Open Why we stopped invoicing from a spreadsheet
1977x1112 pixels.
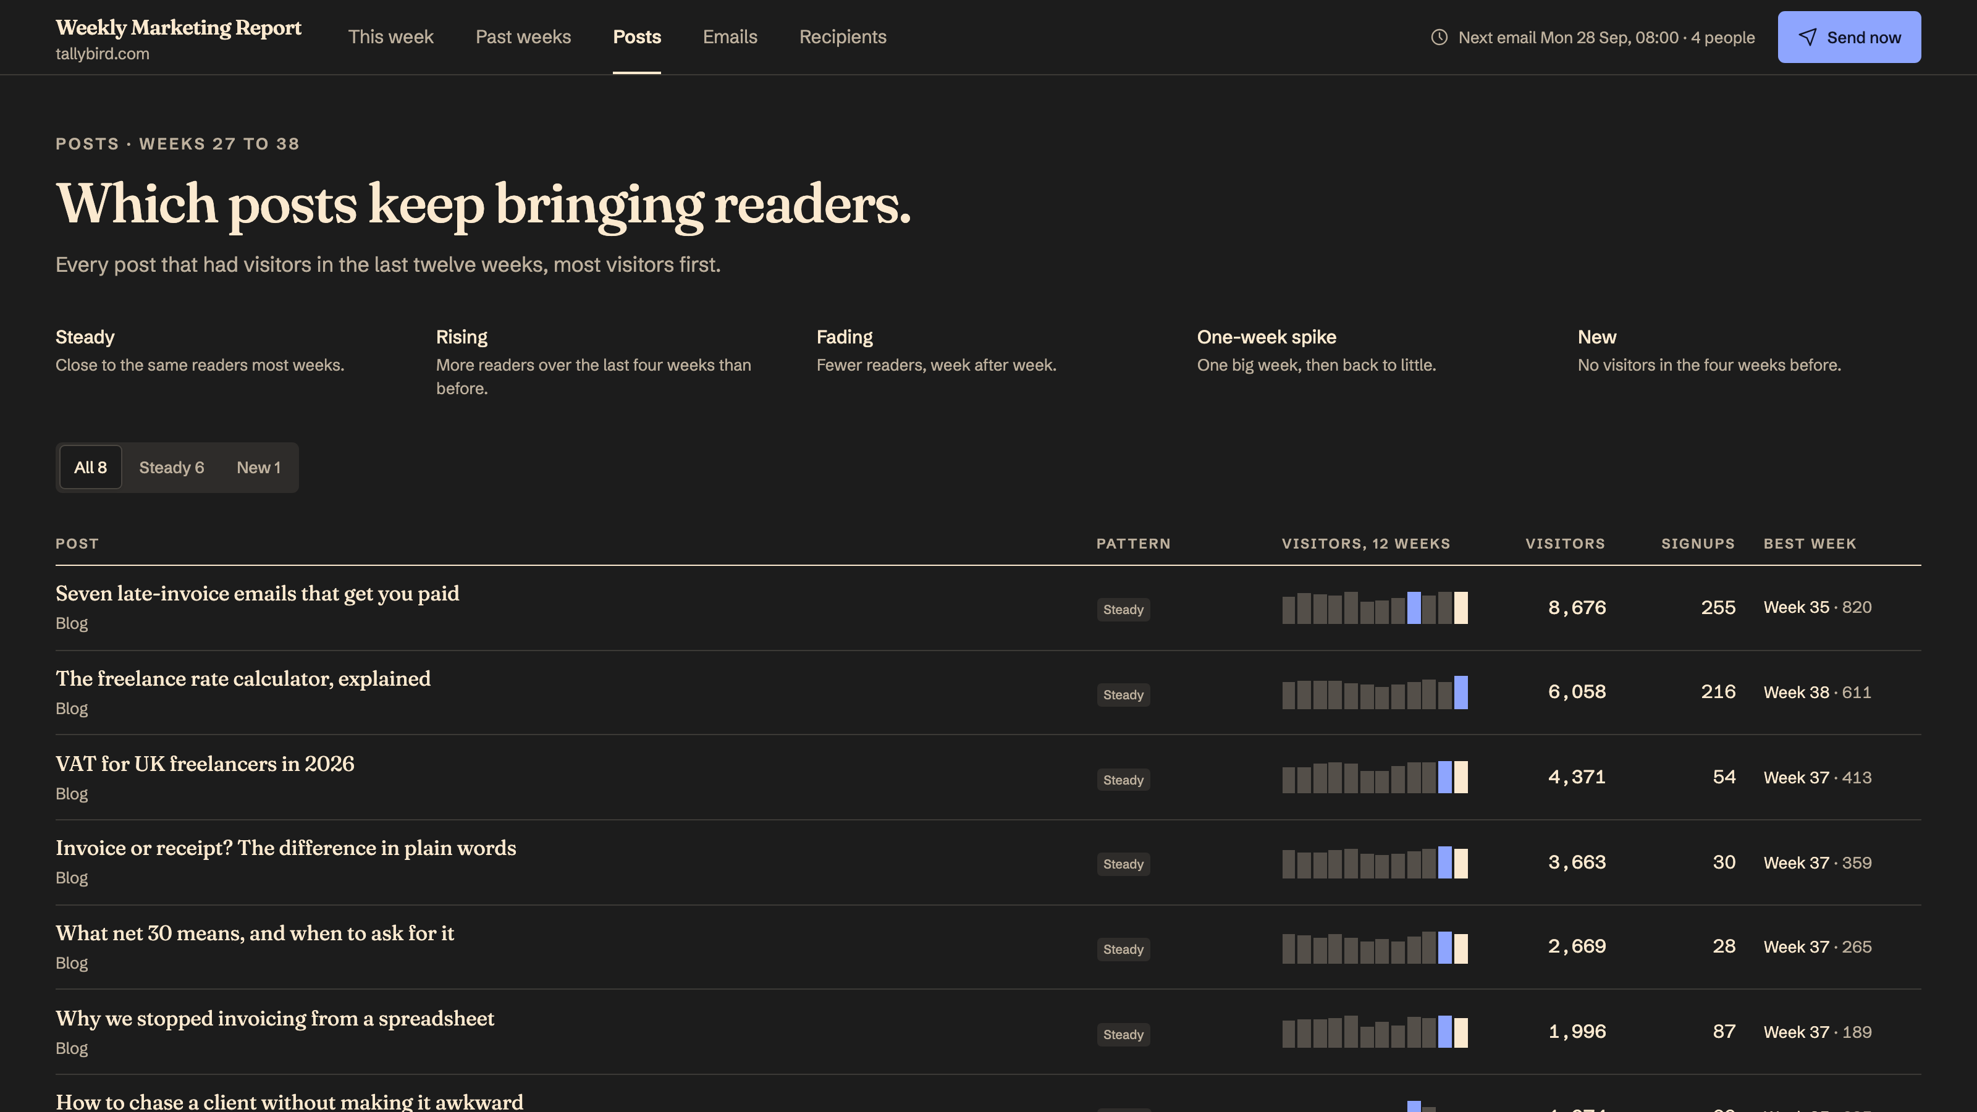click(x=275, y=1018)
